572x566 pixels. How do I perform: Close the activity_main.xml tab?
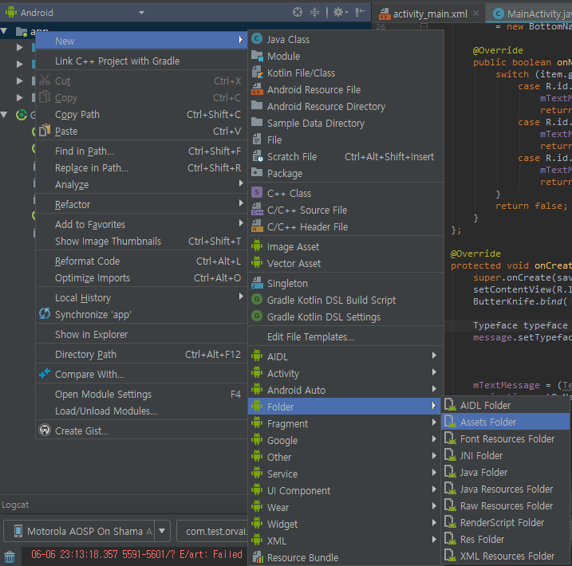point(475,14)
